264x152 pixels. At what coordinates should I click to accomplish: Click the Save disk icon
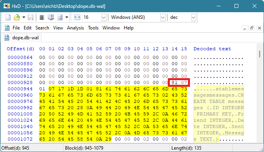point(30,17)
